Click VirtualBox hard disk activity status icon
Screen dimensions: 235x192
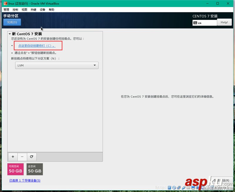[x=169, y=188]
